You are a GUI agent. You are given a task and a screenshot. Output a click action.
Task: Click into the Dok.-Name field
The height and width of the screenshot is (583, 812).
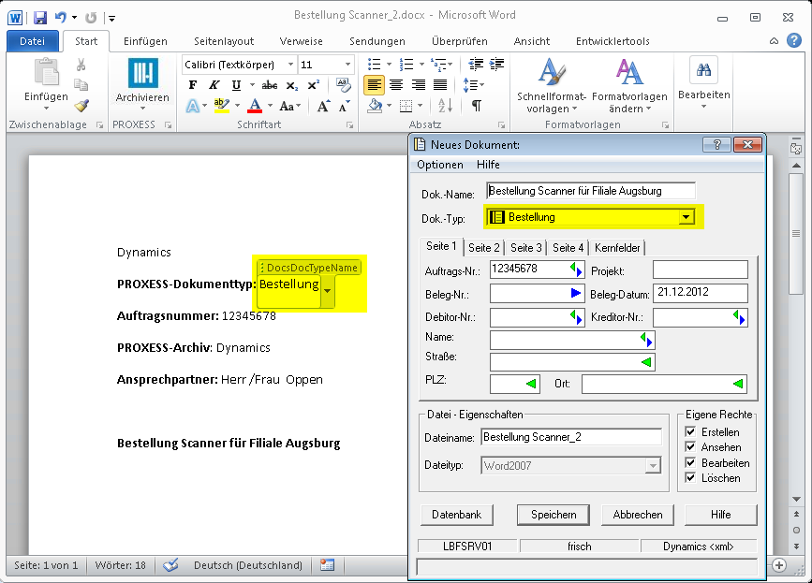click(x=591, y=191)
